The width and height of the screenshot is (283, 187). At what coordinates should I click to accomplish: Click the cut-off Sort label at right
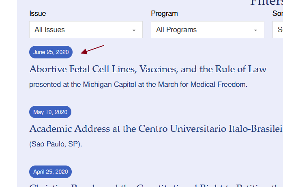(x=278, y=13)
